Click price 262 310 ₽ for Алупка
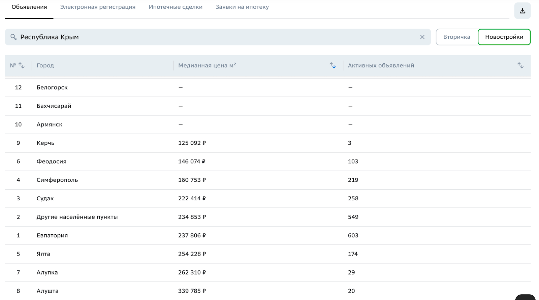The width and height of the screenshot is (539, 300). coord(192,273)
